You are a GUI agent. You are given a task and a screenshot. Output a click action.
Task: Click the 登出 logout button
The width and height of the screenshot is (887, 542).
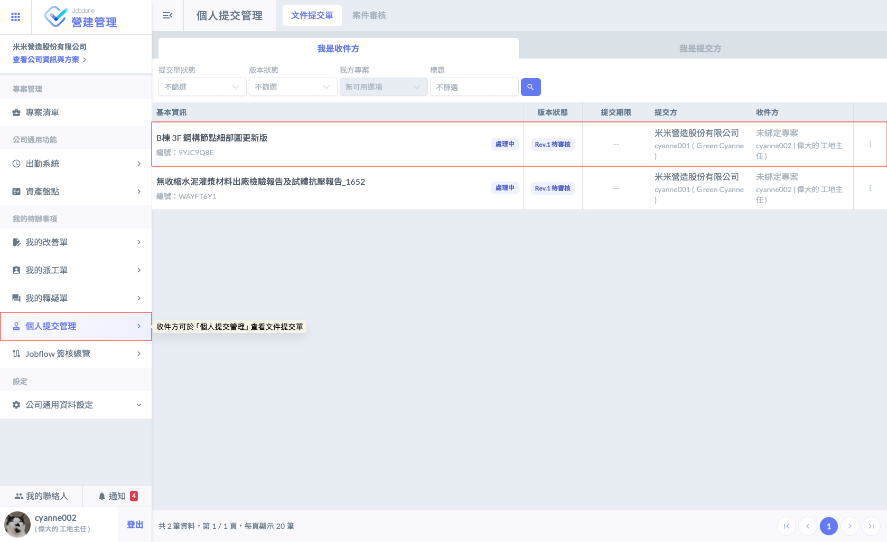point(135,525)
